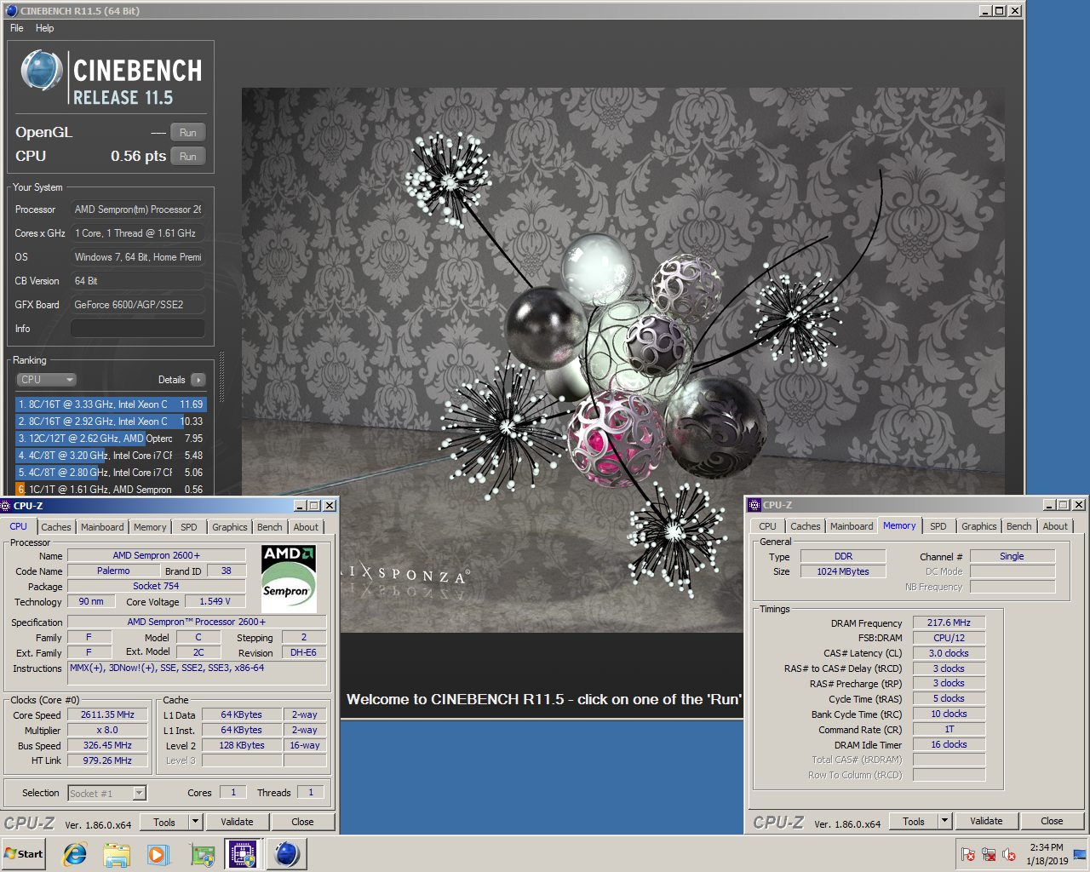The width and height of the screenshot is (1090, 872).
Task: Click the Memory Size value 1024 MBytes
Action: (x=843, y=572)
